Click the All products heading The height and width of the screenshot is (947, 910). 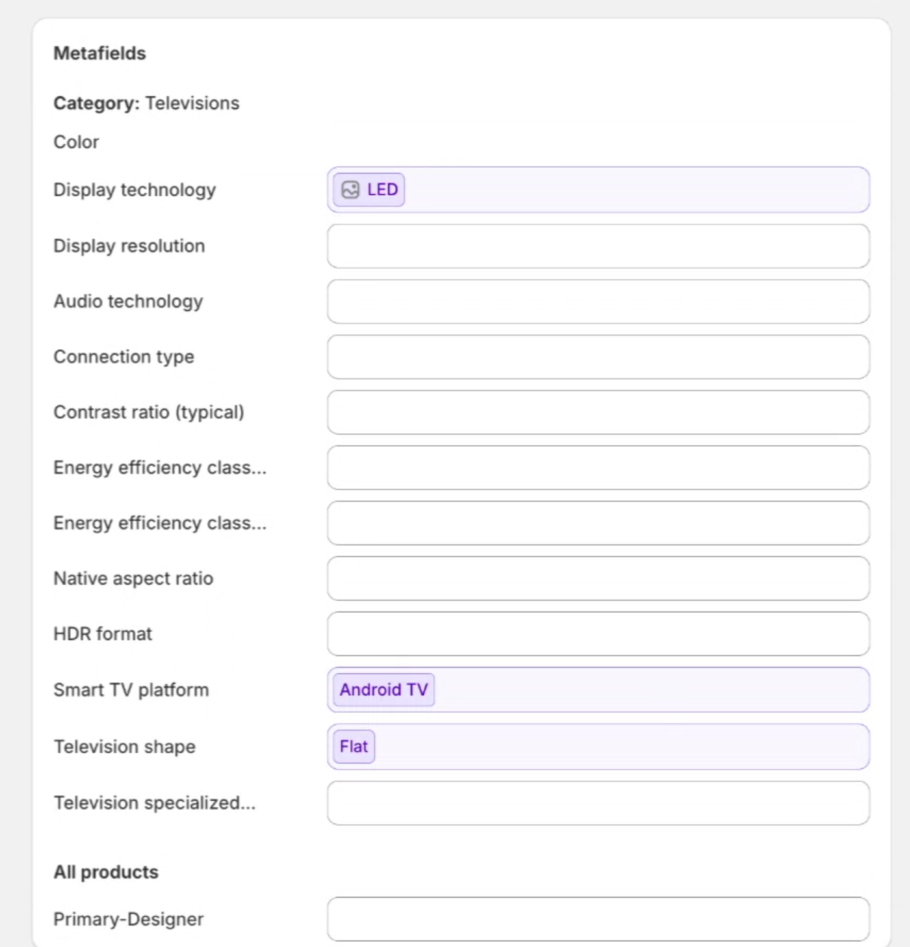pyautogui.click(x=106, y=872)
